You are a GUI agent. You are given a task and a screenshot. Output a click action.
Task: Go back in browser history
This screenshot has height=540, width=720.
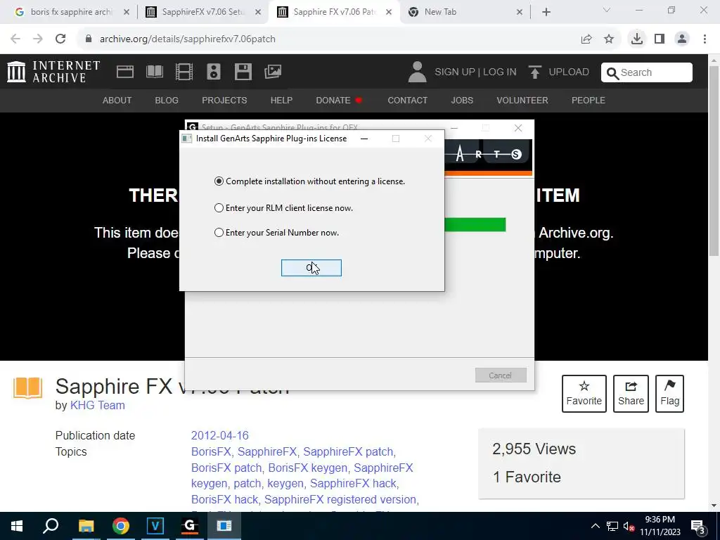(15, 39)
